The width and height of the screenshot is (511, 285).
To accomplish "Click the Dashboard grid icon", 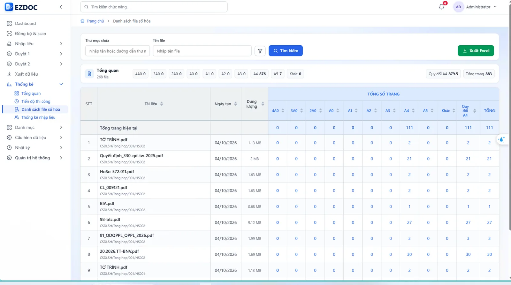I will tap(9, 23).
